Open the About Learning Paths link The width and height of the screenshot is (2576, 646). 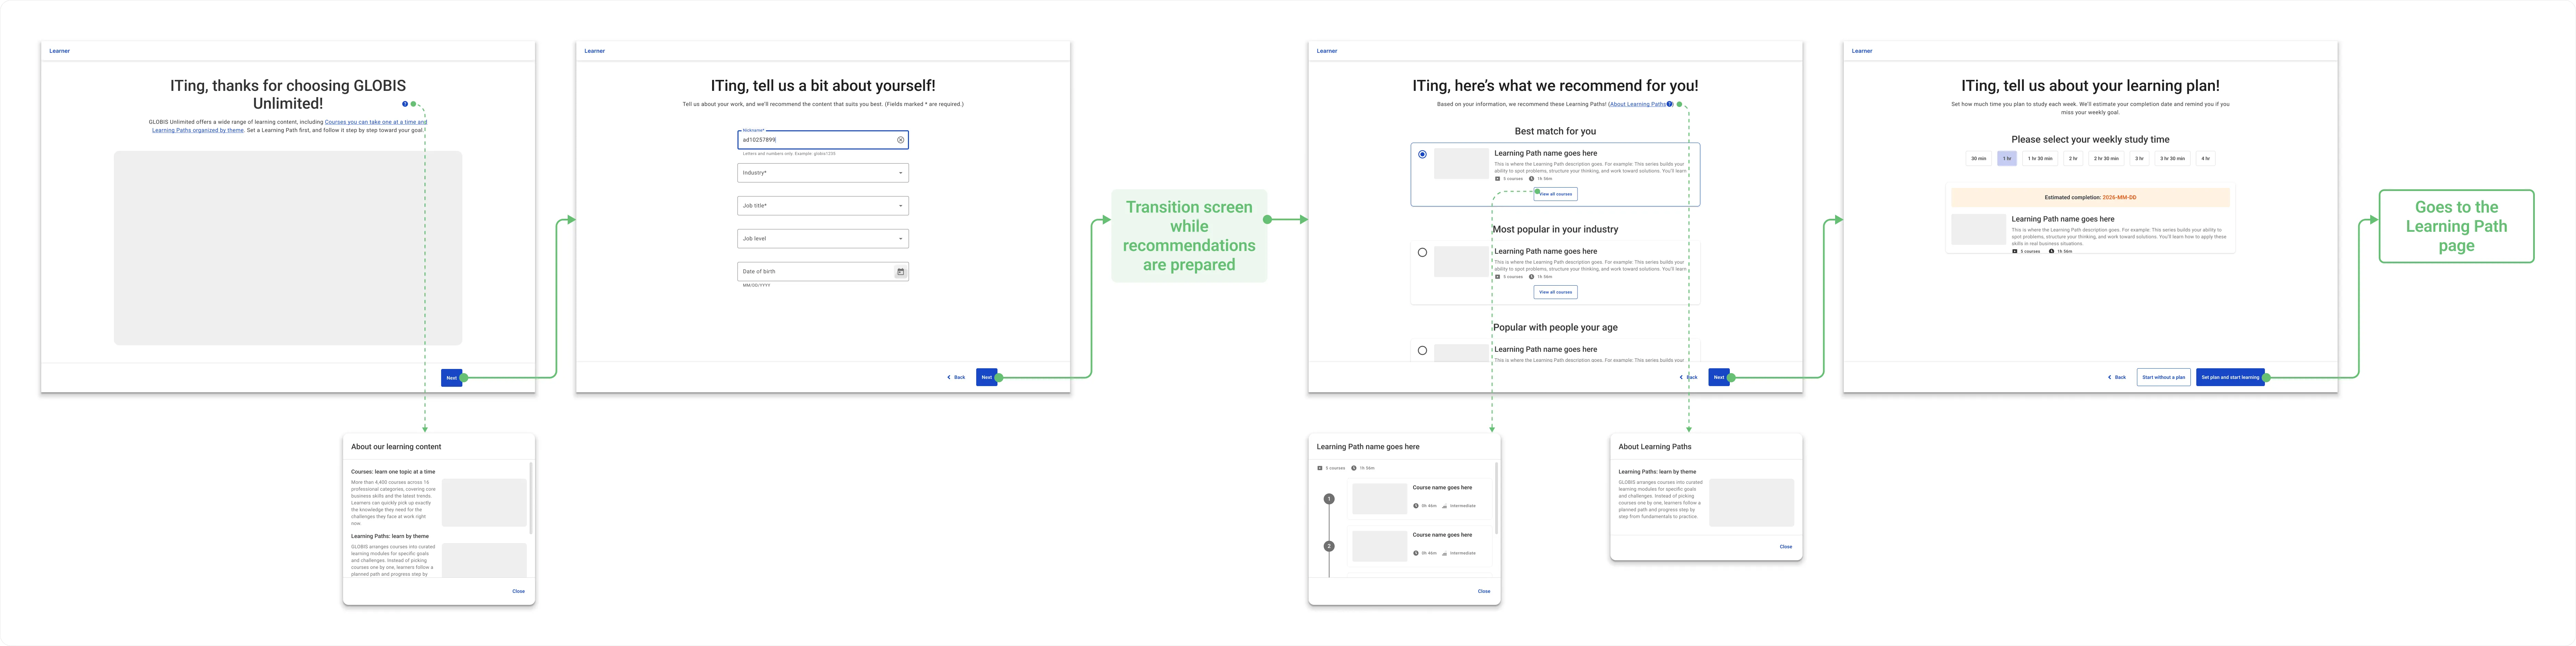pos(1638,104)
